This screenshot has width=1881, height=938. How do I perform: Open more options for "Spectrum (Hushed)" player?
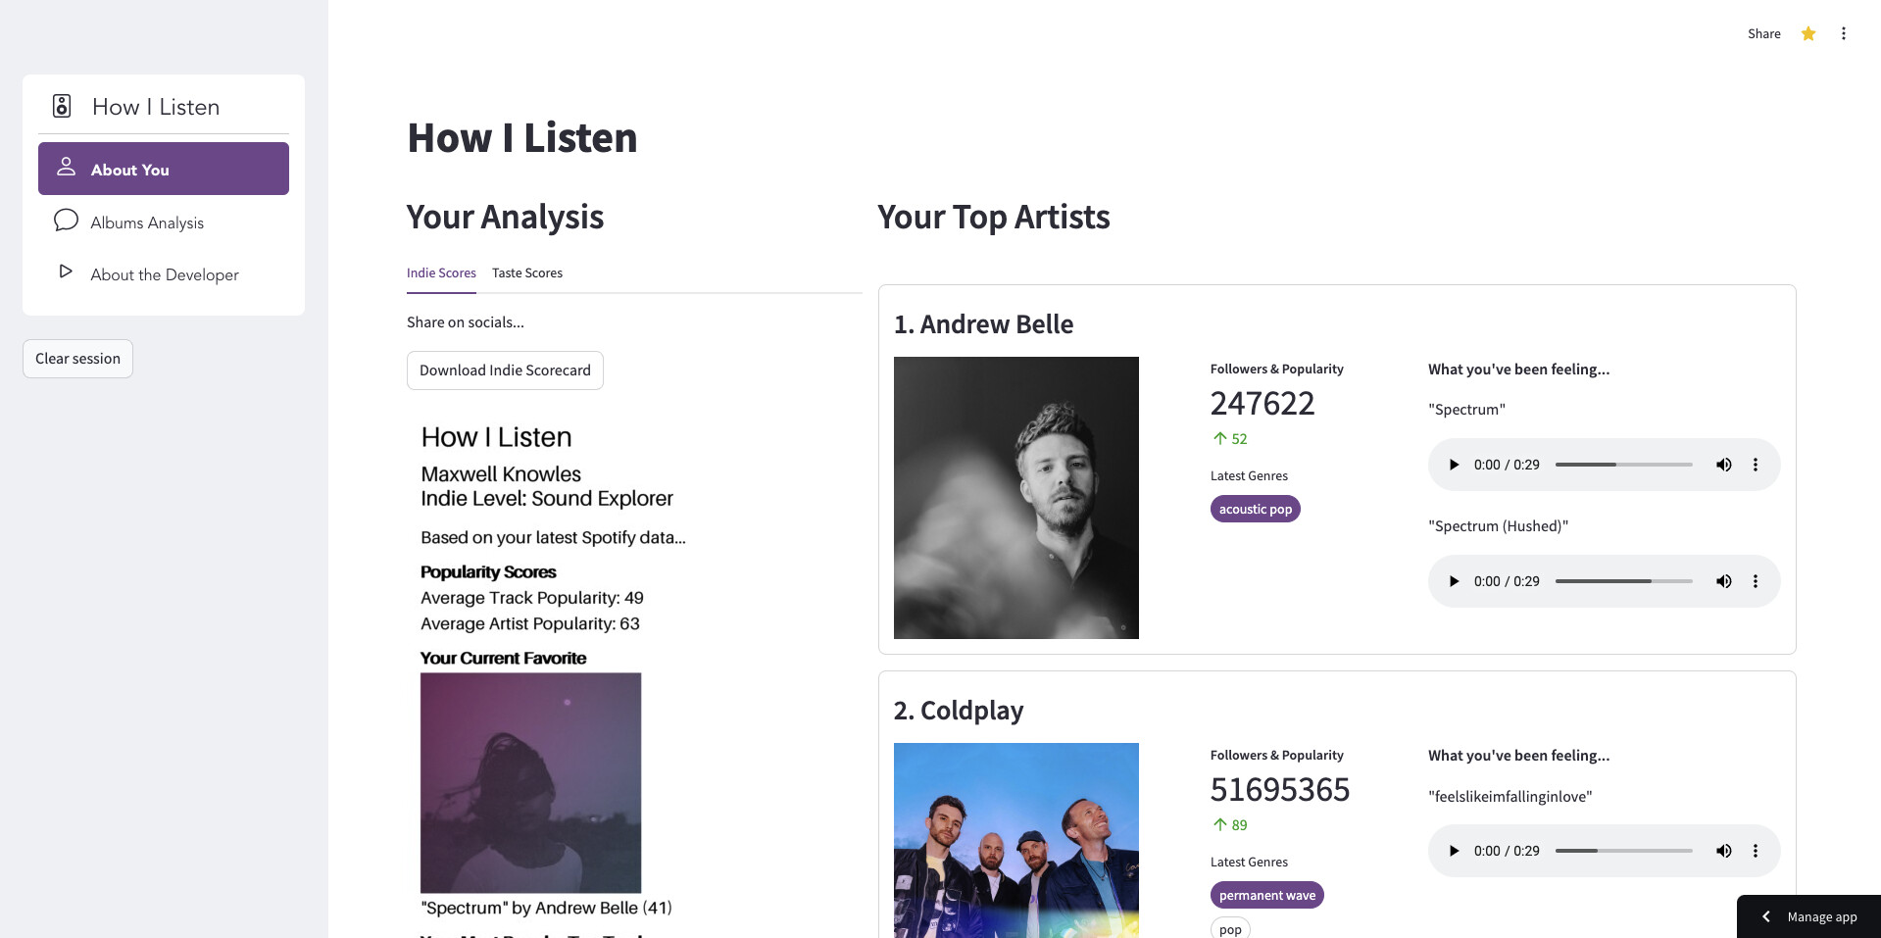tap(1755, 581)
